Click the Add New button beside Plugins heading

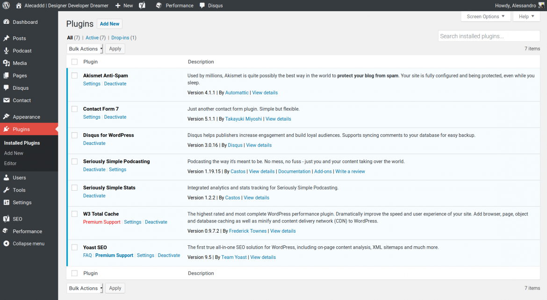(109, 24)
